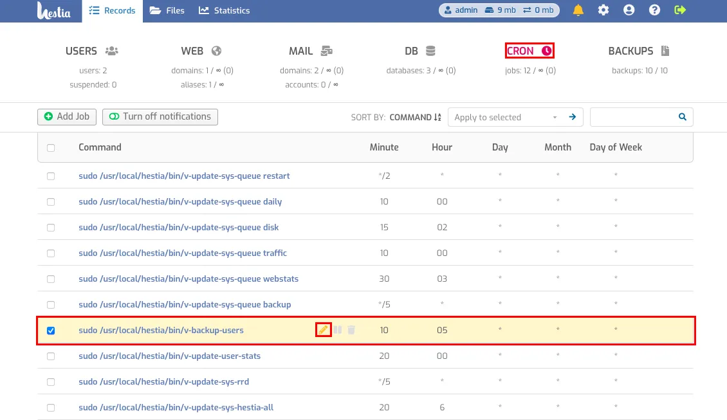This screenshot has width=727, height=420.
Task: Tick the select-all checkbox in the header
Action: click(x=51, y=148)
